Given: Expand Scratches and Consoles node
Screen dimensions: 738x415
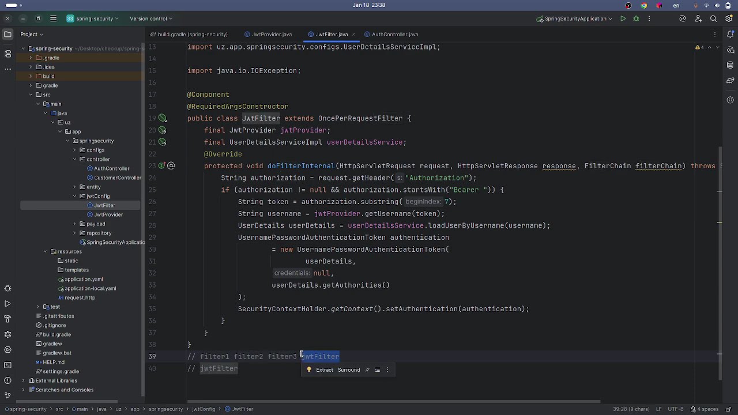Looking at the screenshot, I should (x=24, y=390).
